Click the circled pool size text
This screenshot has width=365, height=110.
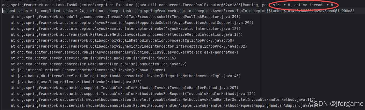[x=303, y=5]
